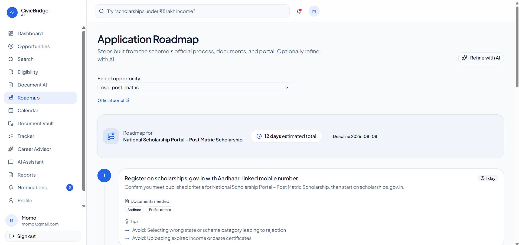519x245 pixels.
Task: Click the Document Vault folder icon
Action: 11,123
